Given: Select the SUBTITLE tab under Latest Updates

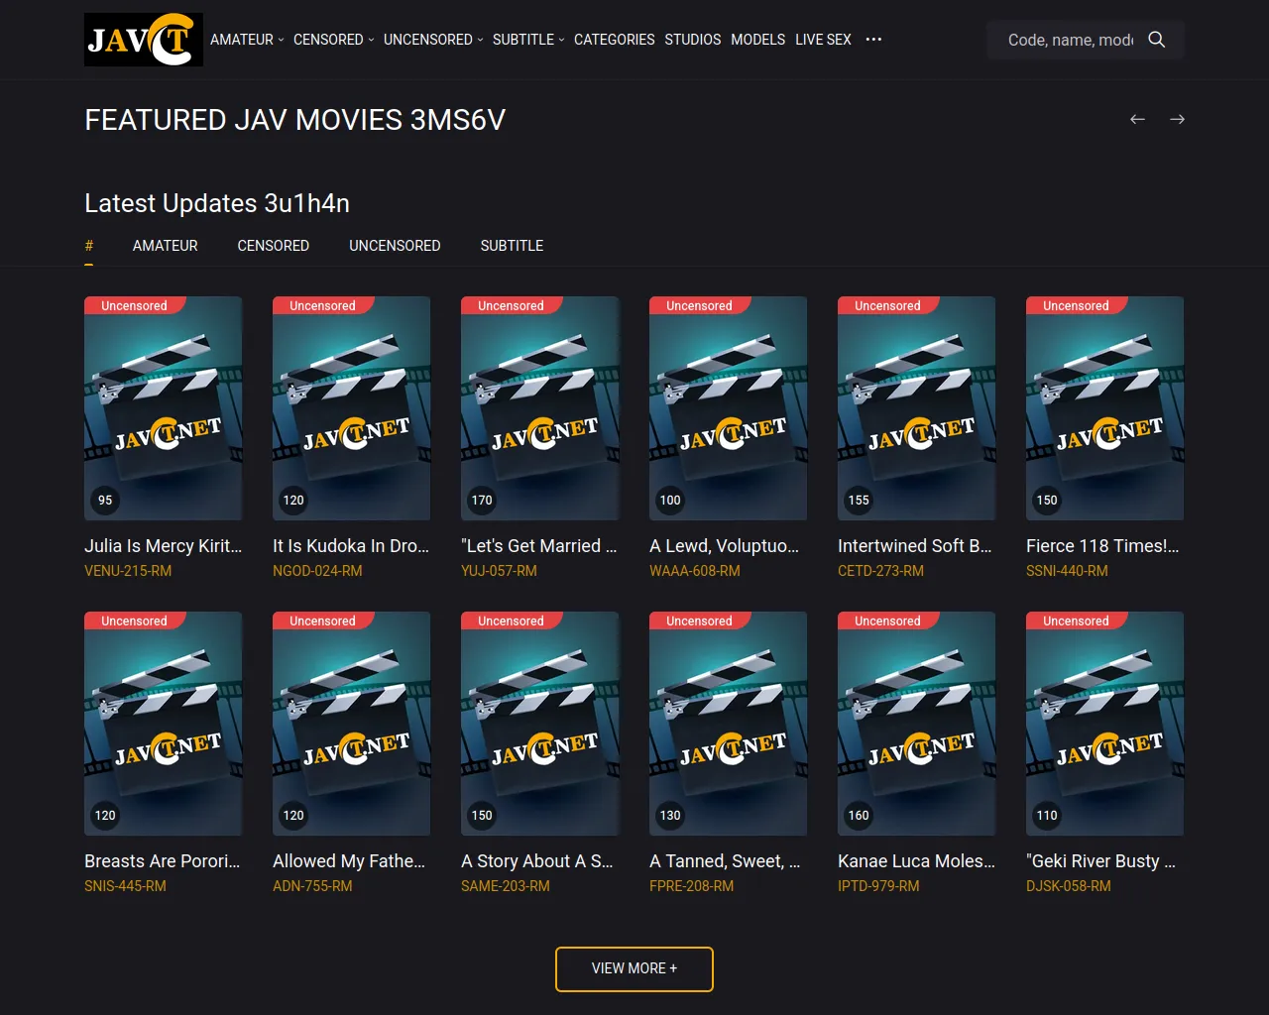Looking at the screenshot, I should [x=512, y=246].
